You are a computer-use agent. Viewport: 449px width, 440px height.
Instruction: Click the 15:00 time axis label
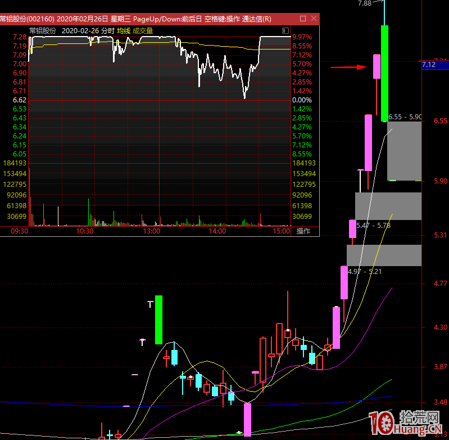[x=282, y=231]
